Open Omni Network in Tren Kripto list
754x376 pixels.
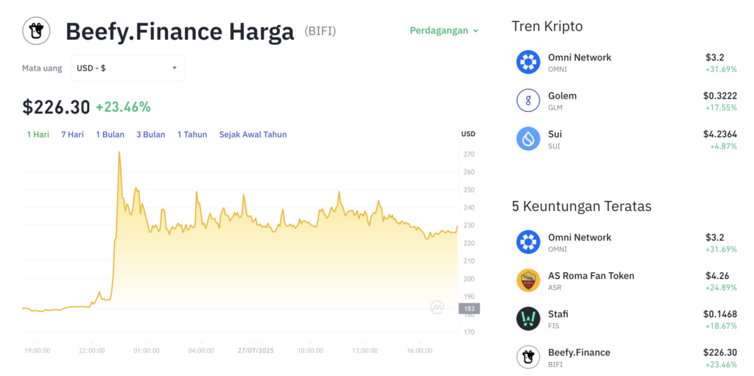(579, 57)
